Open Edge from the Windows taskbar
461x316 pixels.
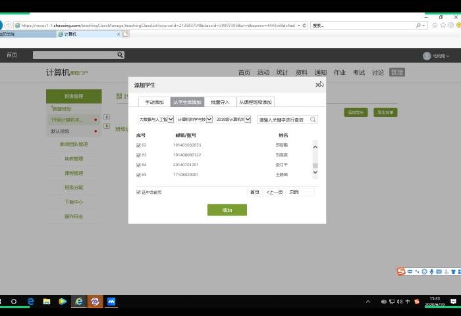tap(30, 302)
